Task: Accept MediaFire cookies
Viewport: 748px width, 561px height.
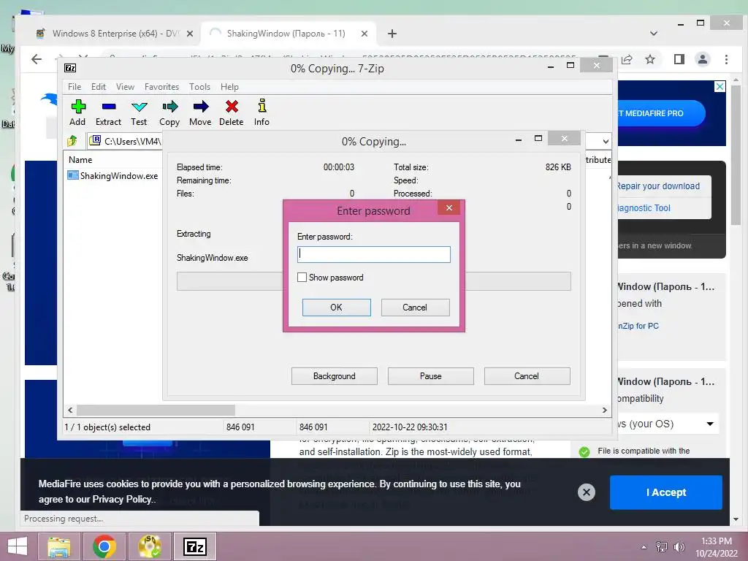Action: [666, 492]
